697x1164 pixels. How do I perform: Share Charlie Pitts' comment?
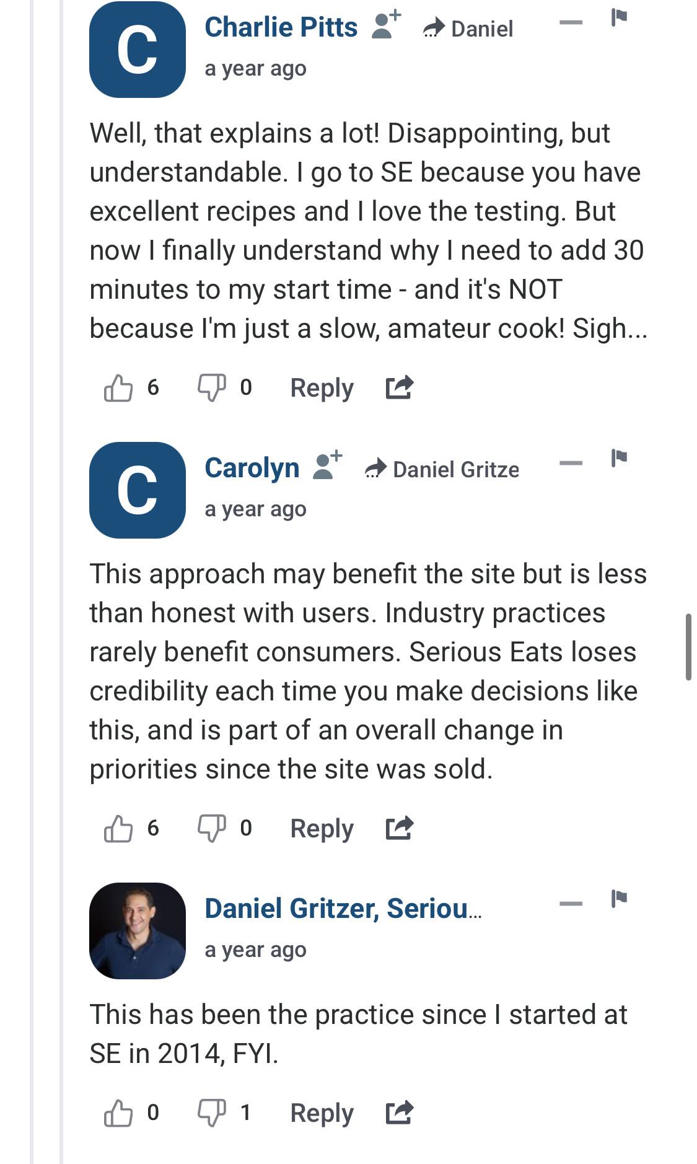[399, 388]
